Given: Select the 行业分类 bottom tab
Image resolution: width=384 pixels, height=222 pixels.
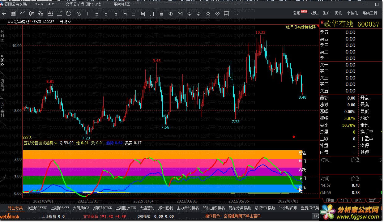Looking at the screenshot, I should [15, 208].
